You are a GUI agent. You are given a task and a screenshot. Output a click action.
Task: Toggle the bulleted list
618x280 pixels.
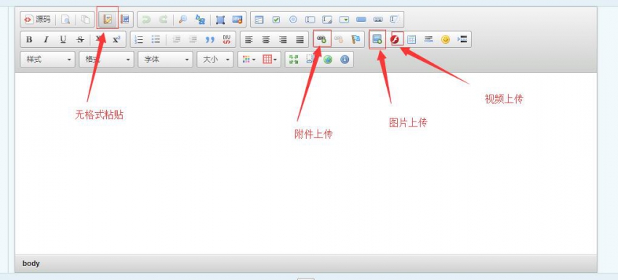click(x=156, y=39)
